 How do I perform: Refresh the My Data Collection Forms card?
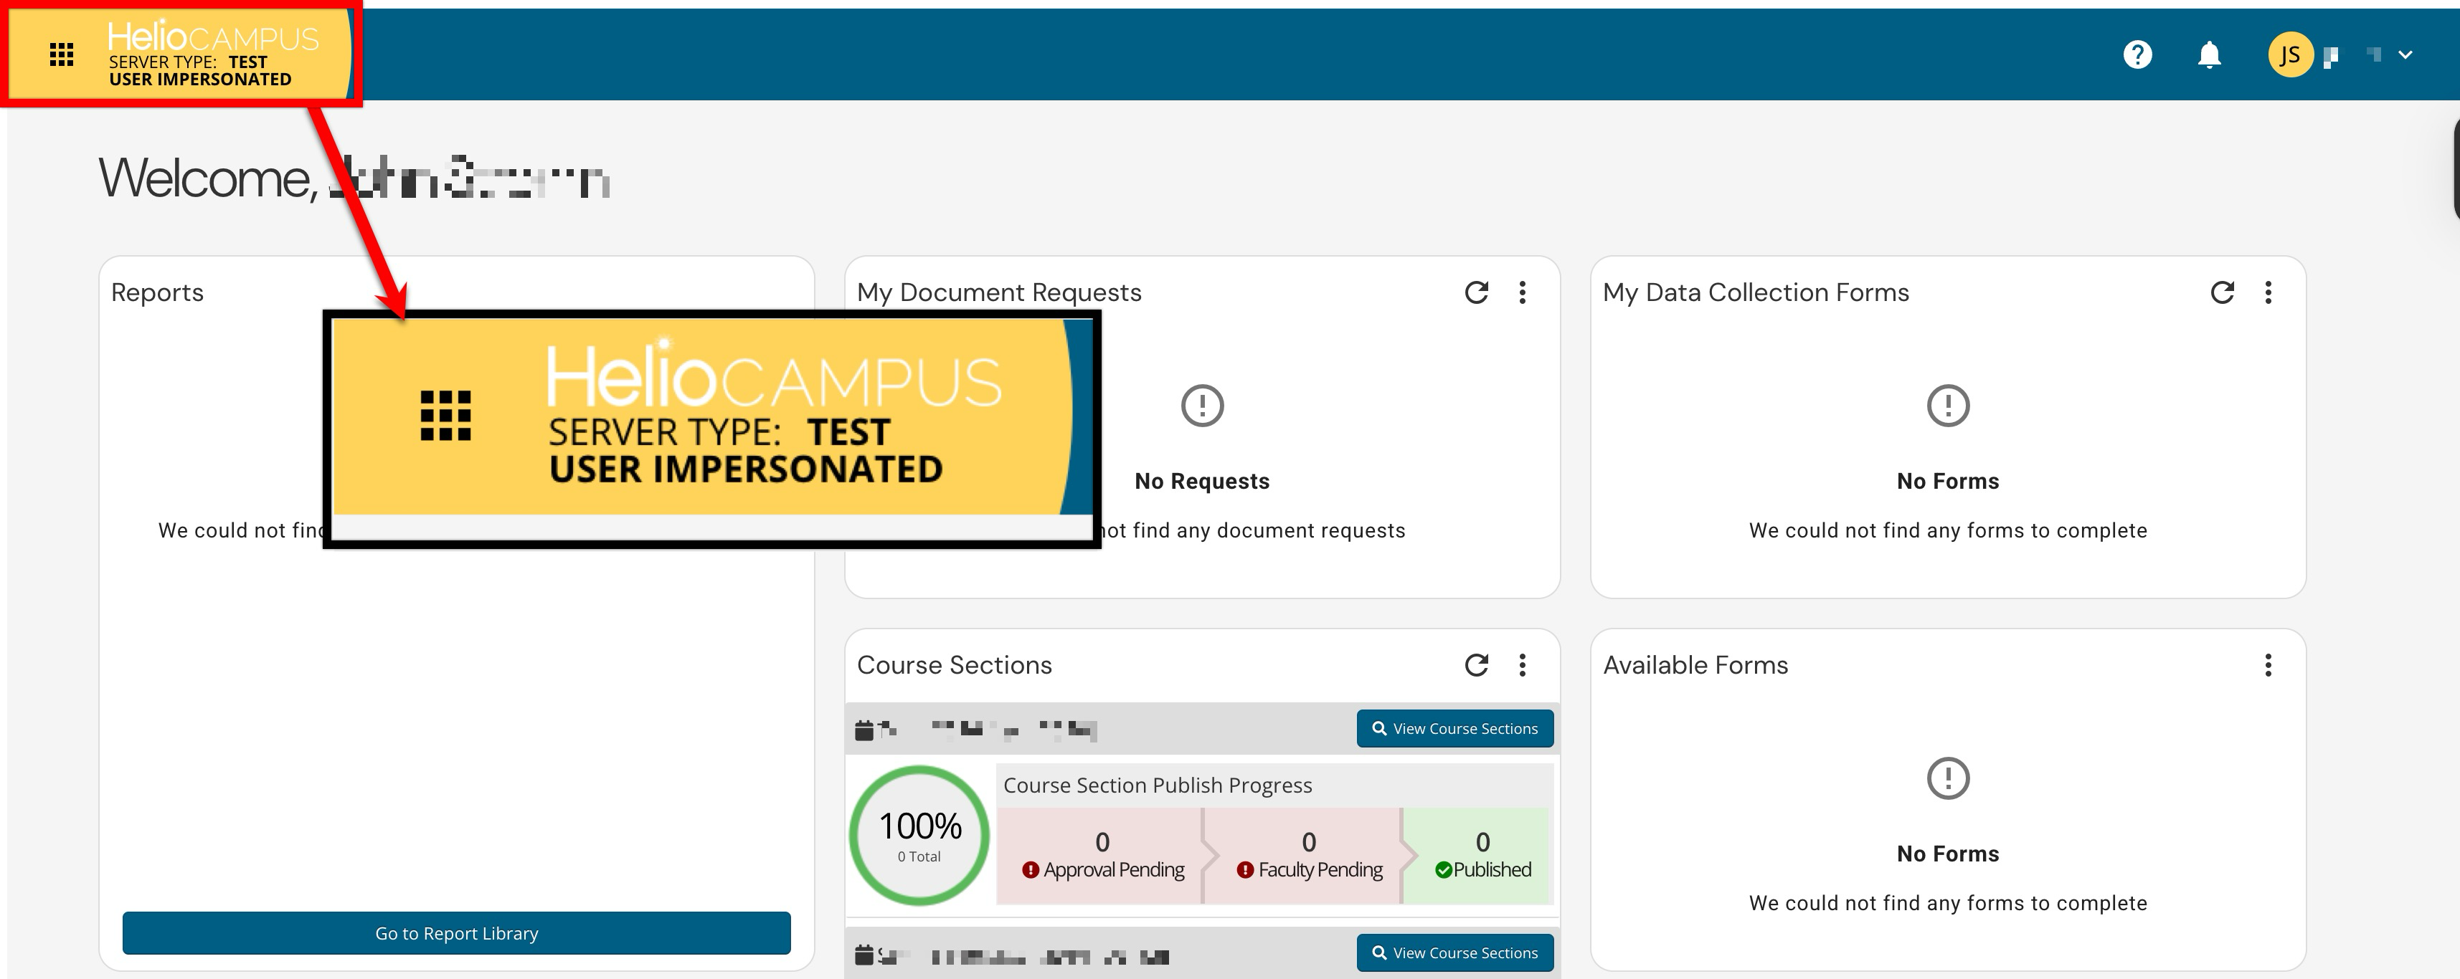(2222, 292)
